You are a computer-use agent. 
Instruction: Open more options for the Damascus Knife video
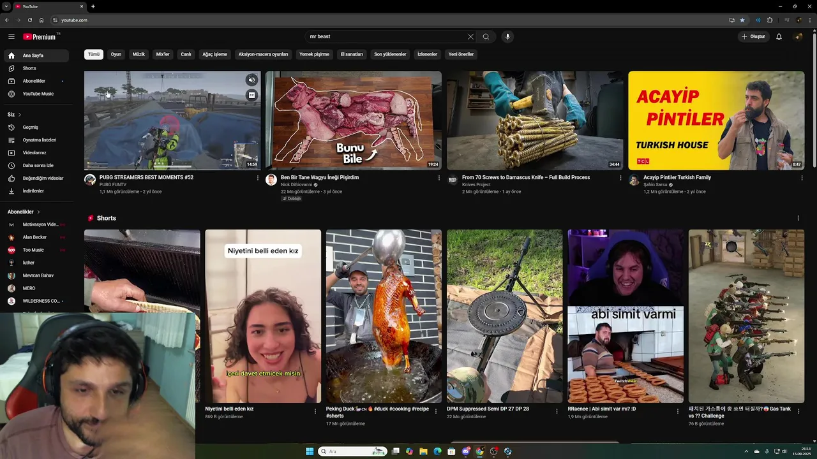click(620, 178)
